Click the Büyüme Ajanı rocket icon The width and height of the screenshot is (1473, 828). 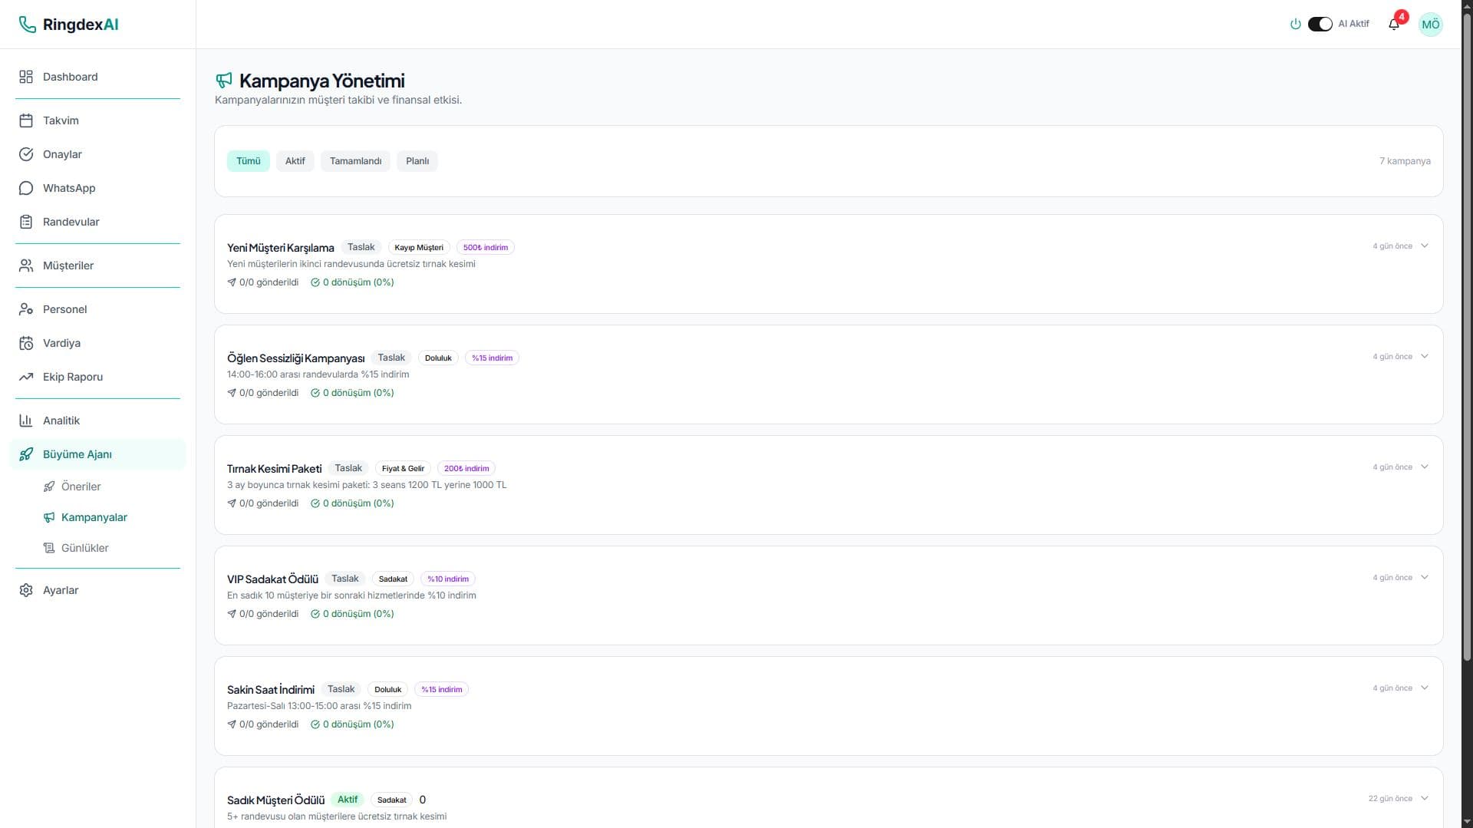[x=26, y=454]
